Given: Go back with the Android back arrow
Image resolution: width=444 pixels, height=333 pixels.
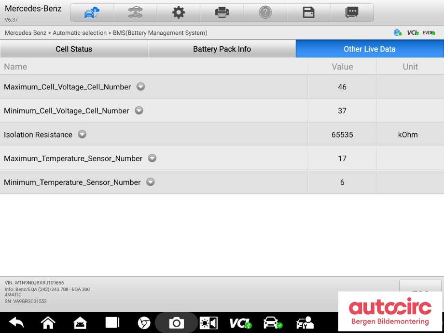Looking at the screenshot, I should [x=16, y=322].
